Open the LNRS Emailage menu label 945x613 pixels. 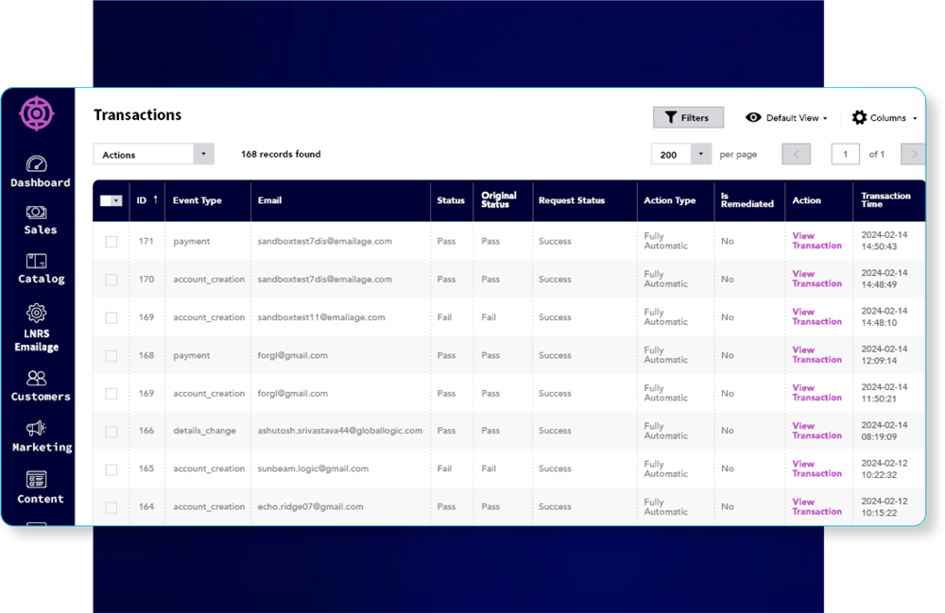(x=37, y=340)
